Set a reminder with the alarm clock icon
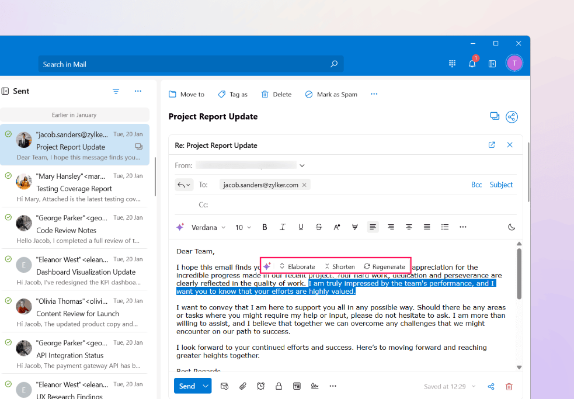 click(260, 386)
